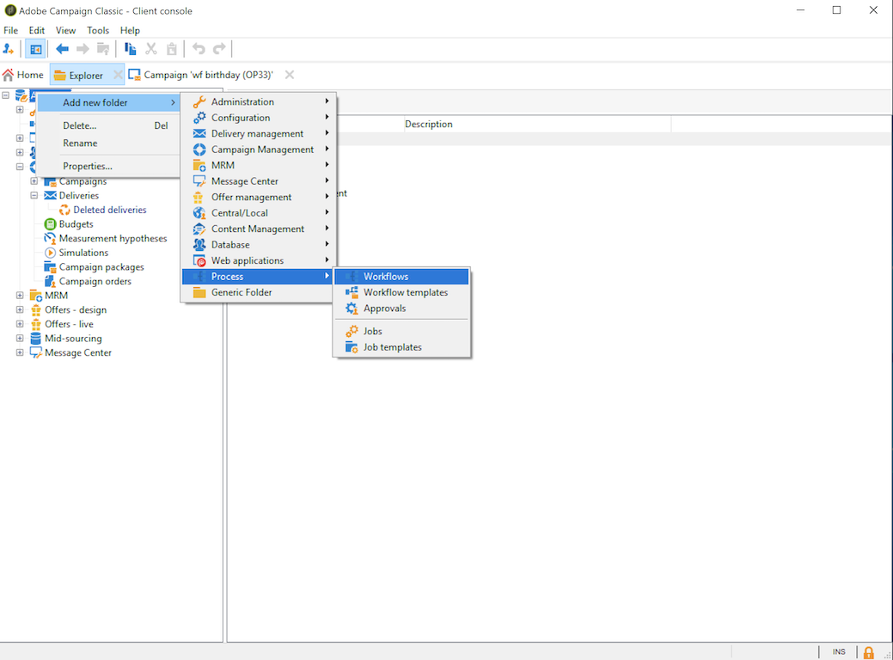Click the redo arrow icon in toolbar
The height and width of the screenshot is (660, 893).
pyautogui.click(x=218, y=49)
